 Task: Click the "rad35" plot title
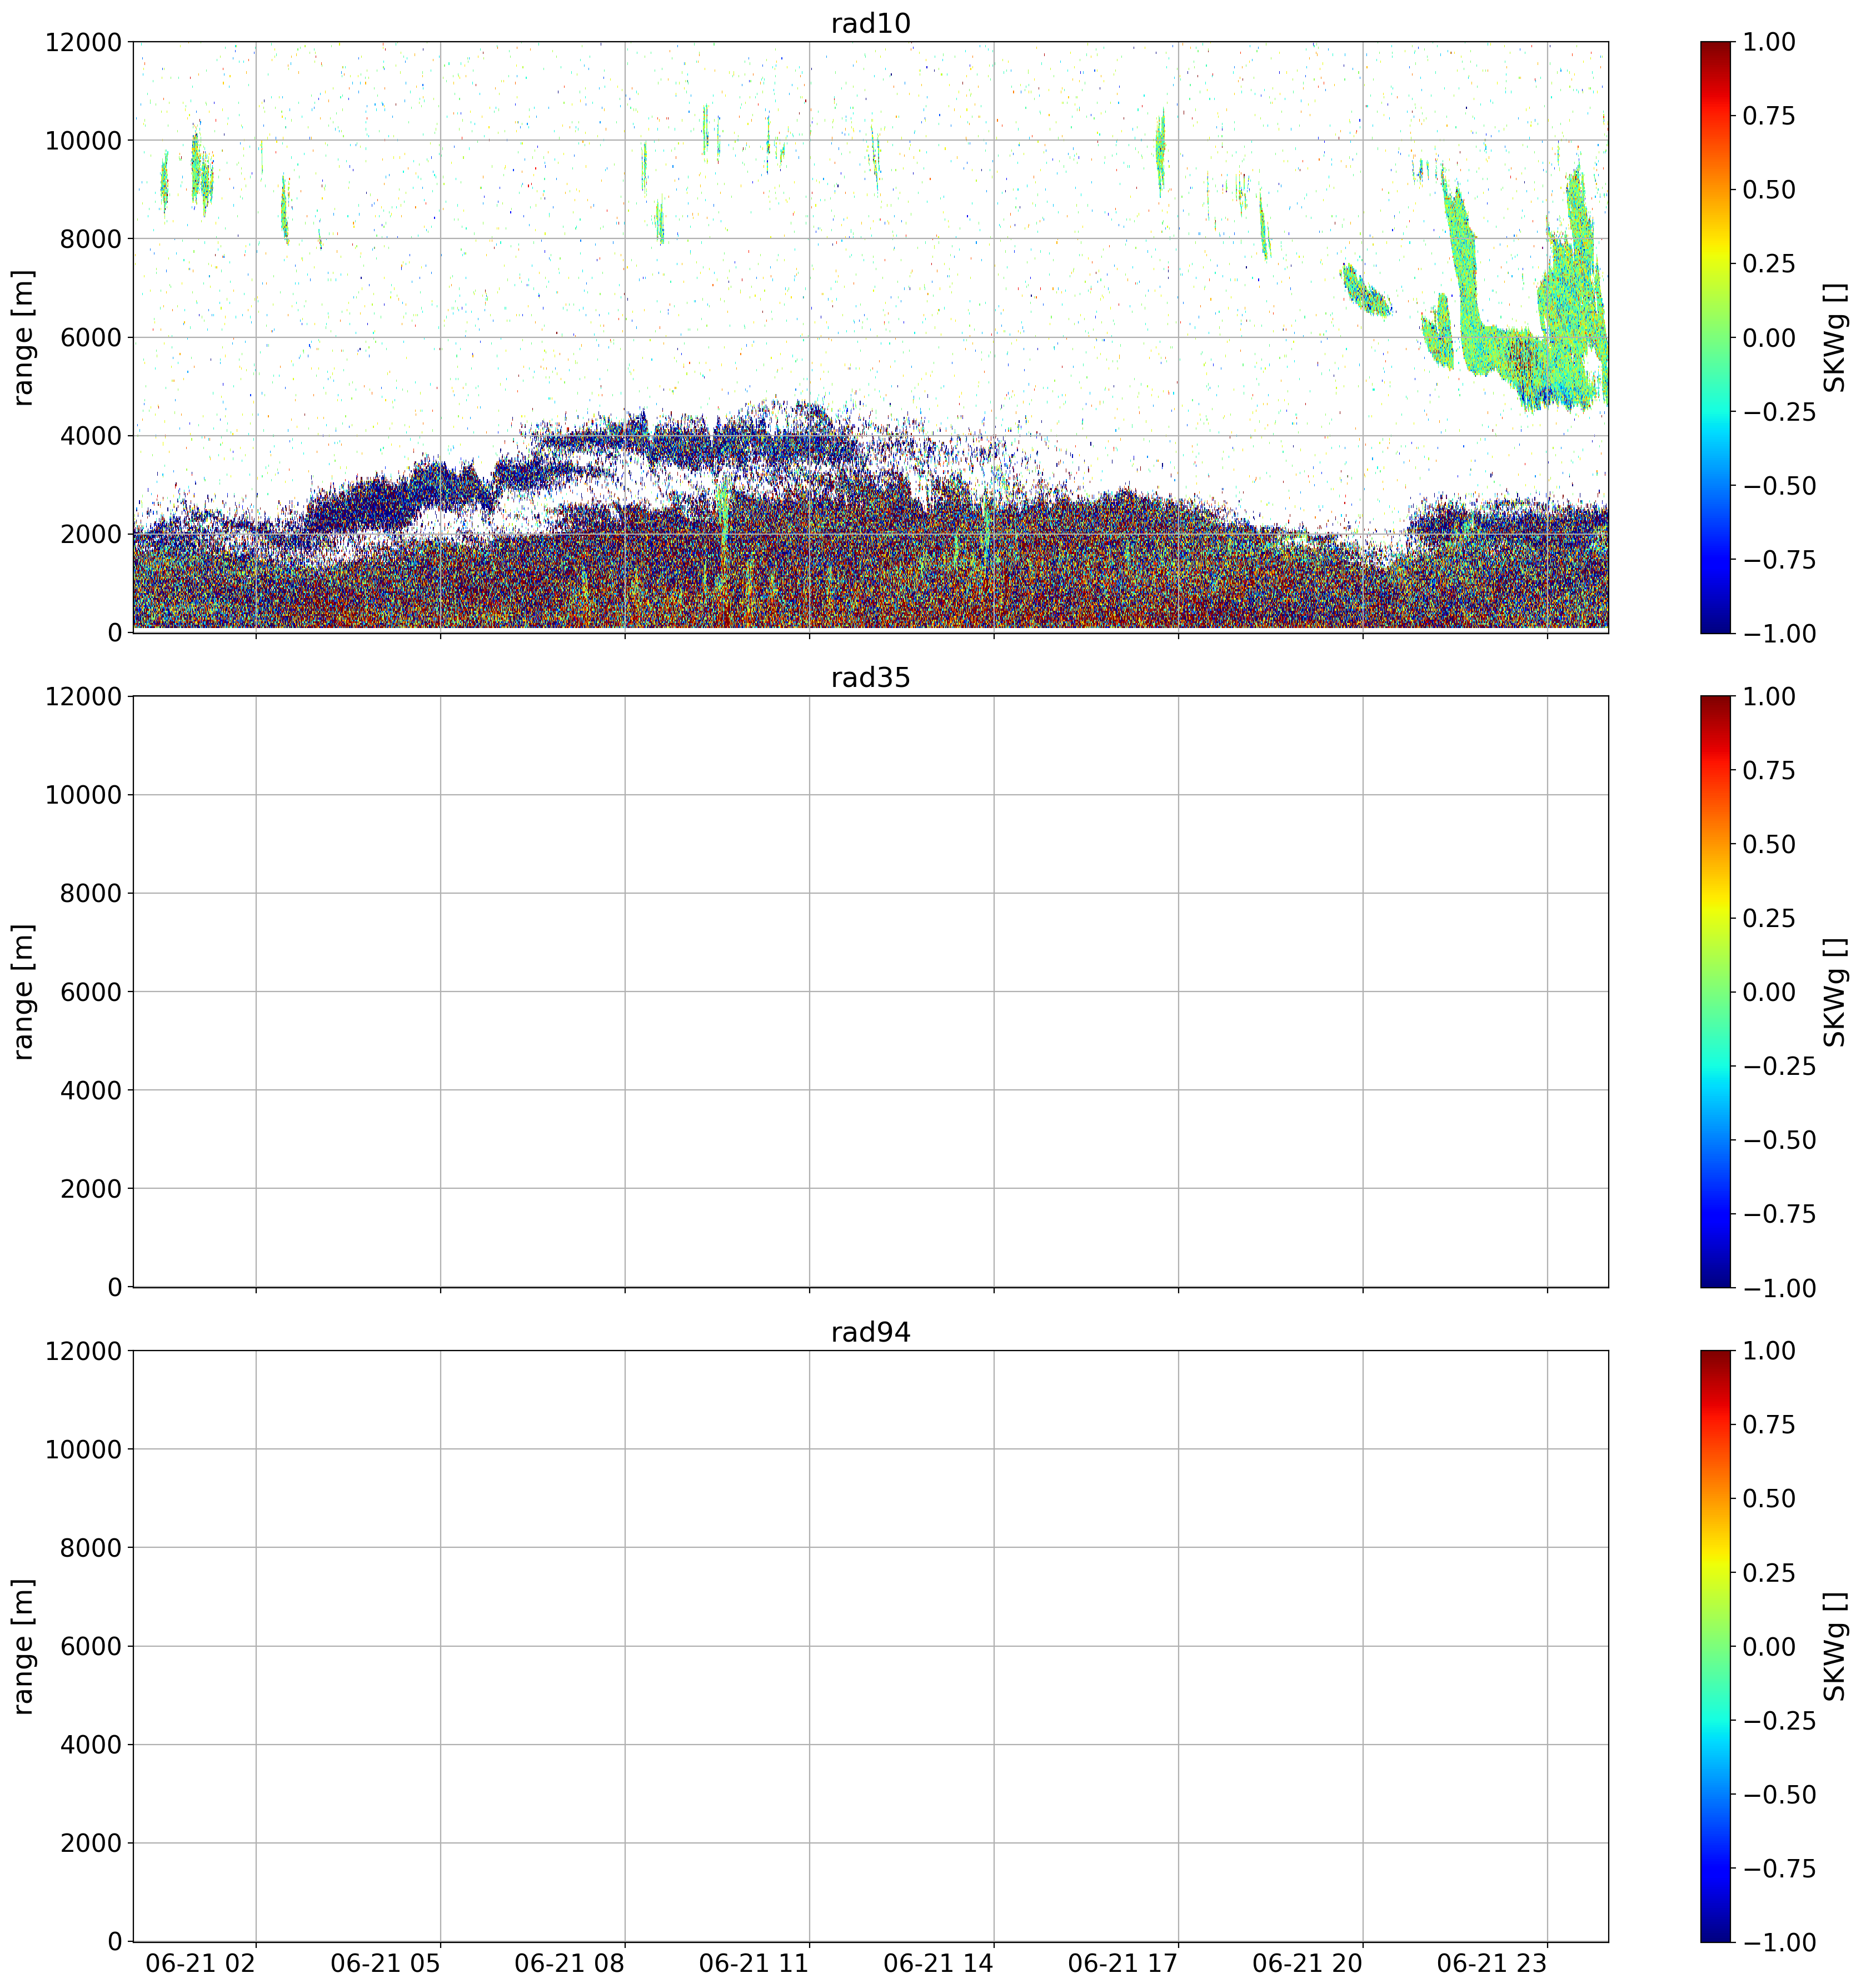click(870, 678)
